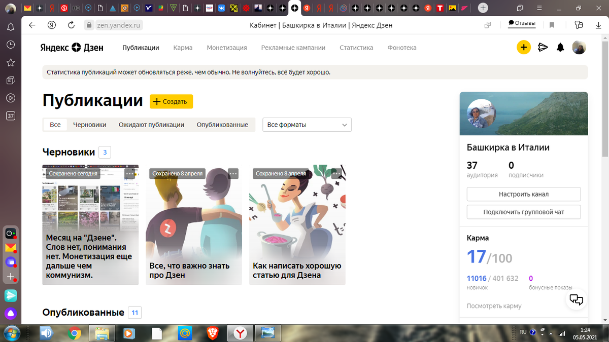The height and width of the screenshot is (342, 609).
Task: Open three-dots menu on Как написать draft
Action: [x=336, y=173]
